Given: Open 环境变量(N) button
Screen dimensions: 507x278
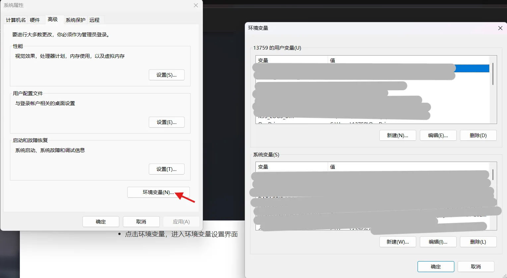Looking at the screenshot, I should (158, 192).
